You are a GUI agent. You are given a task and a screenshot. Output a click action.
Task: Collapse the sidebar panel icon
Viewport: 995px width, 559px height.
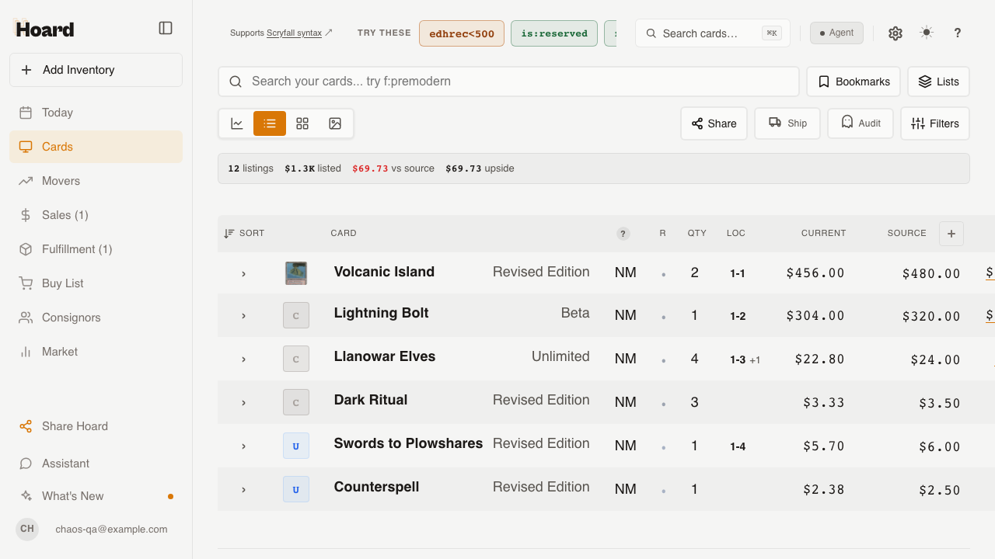166,28
